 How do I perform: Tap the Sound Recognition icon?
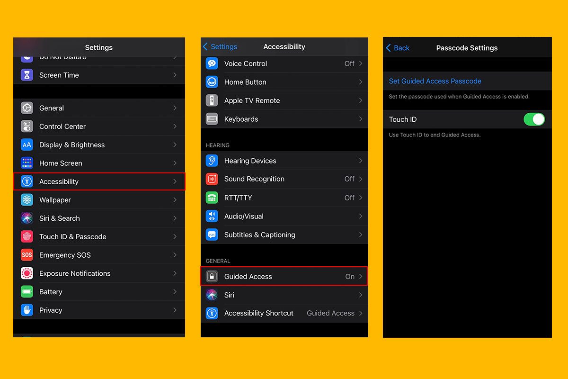212,179
